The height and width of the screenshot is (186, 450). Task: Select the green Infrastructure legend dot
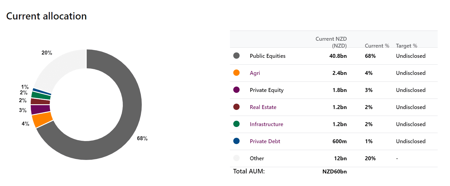pyautogui.click(x=236, y=124)
